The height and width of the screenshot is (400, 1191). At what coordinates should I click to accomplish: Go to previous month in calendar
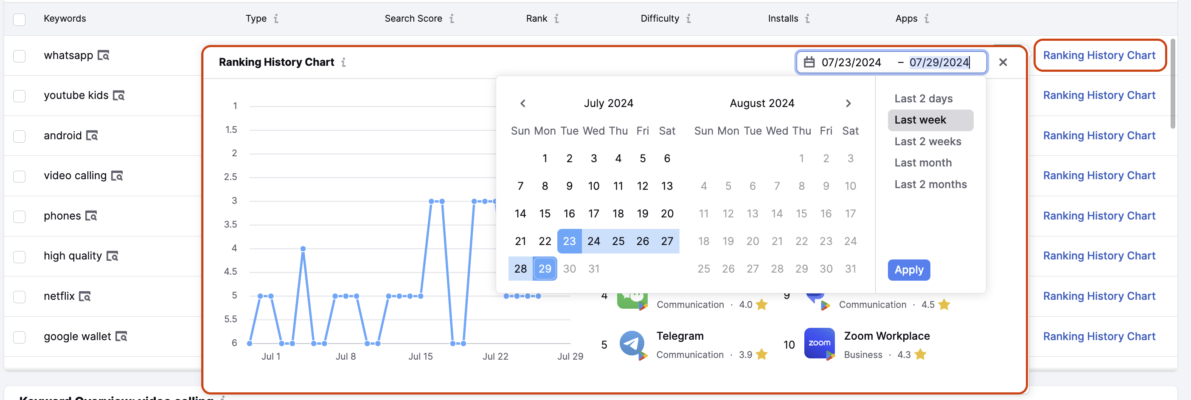click(x=522, y=103)
